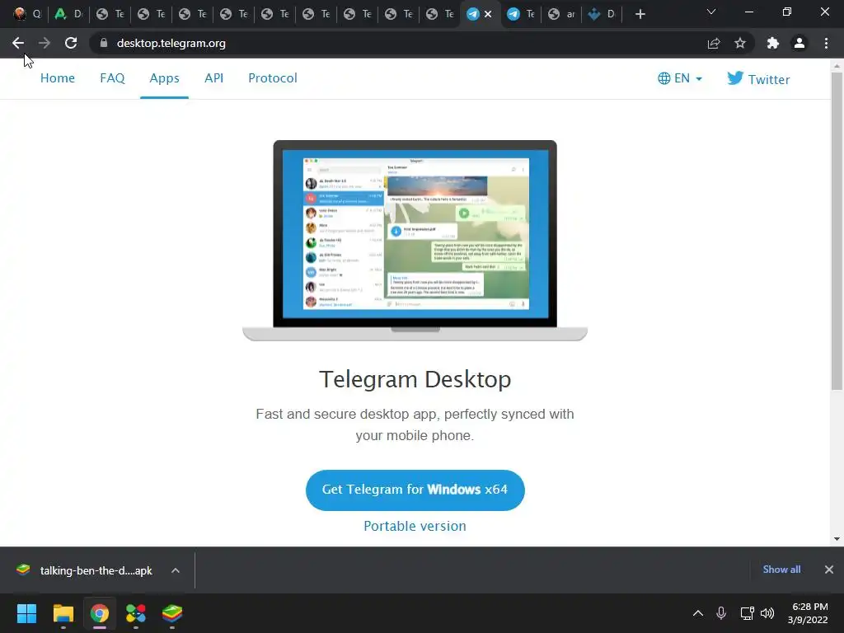
Task: Switch to the last tab with blue icon
Action: pos(602,14)
